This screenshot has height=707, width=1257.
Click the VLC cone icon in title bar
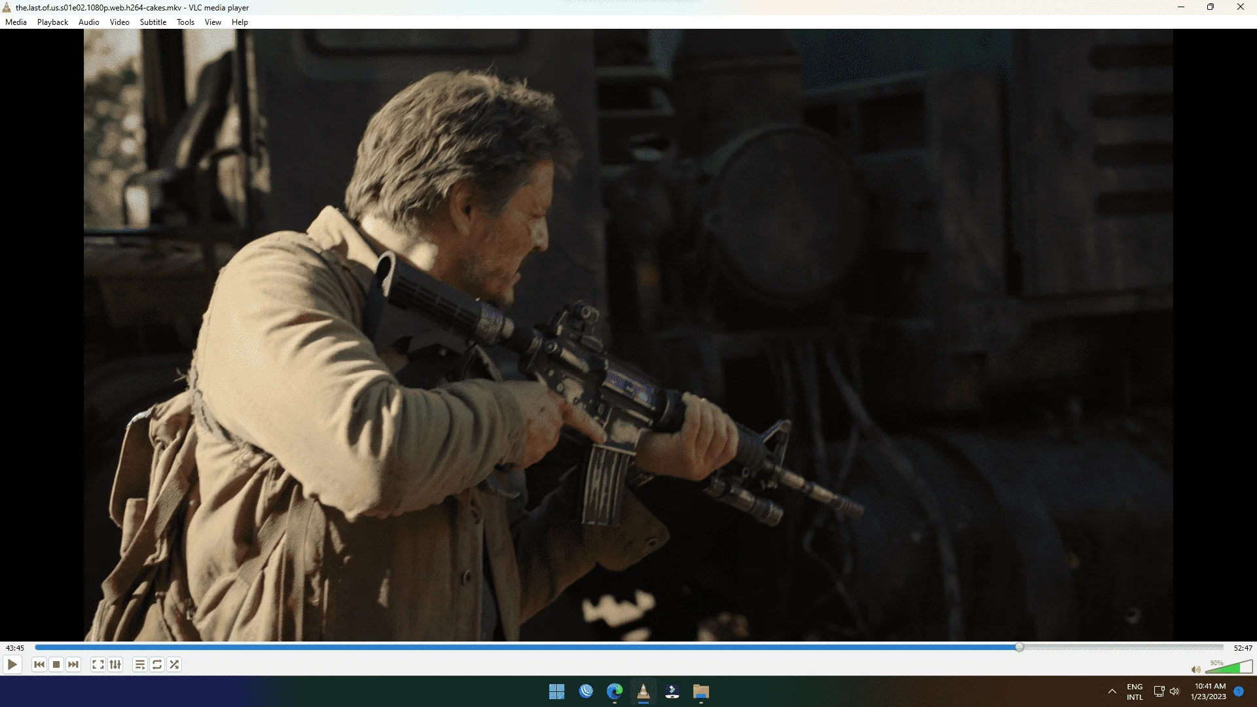pos(7,7)
